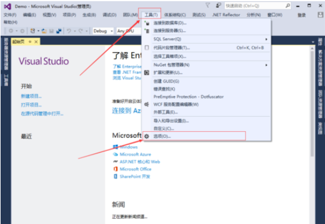Click the quick launch magnifier icon

[x=288, y=5]
